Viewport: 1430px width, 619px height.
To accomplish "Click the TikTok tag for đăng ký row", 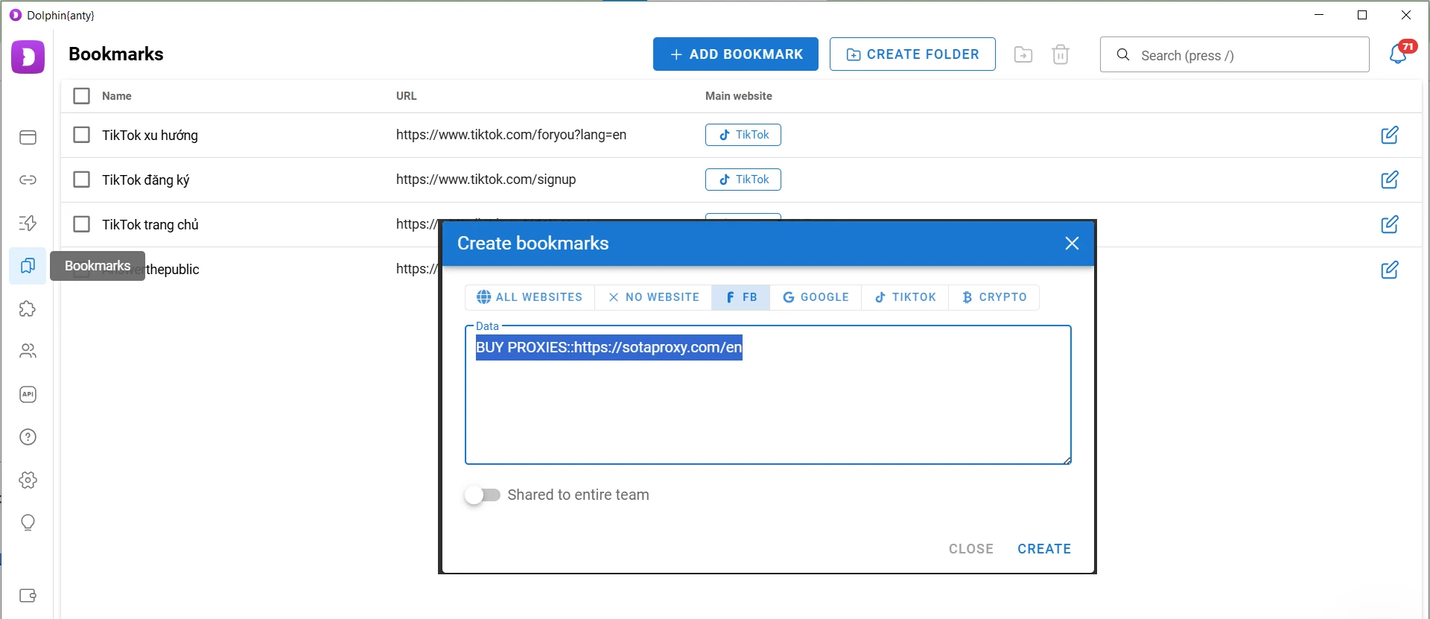I will (743, 180).
